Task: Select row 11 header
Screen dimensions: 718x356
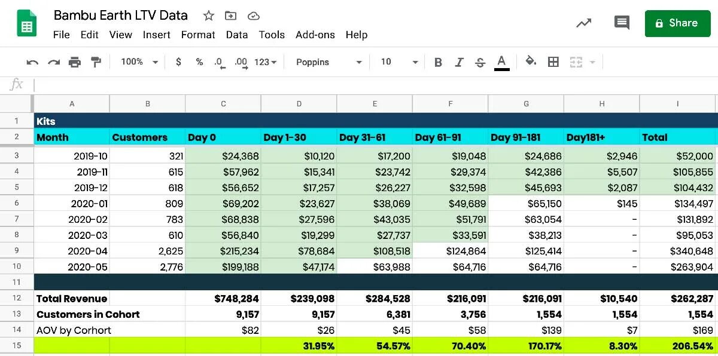Action: 17,282
